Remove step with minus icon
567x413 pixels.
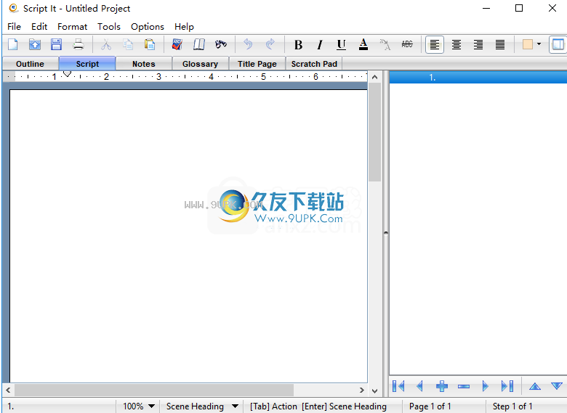click(x=464, y=386)
